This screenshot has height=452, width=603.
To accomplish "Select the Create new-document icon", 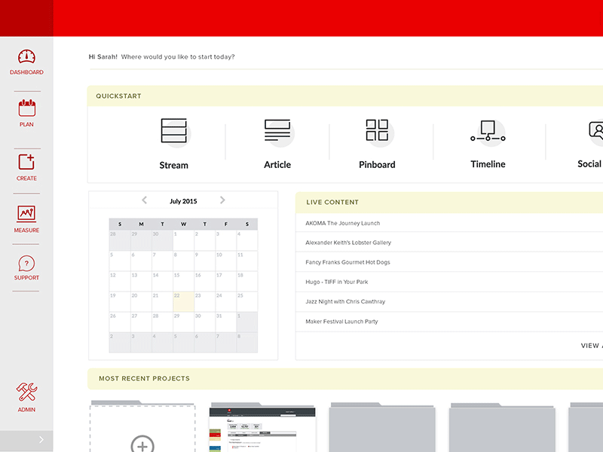I will (26, 162).
